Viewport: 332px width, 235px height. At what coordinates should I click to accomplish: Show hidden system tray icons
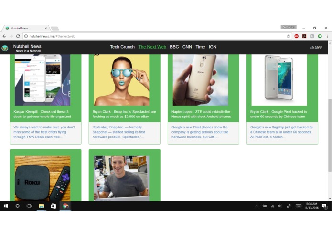[257, 206]
